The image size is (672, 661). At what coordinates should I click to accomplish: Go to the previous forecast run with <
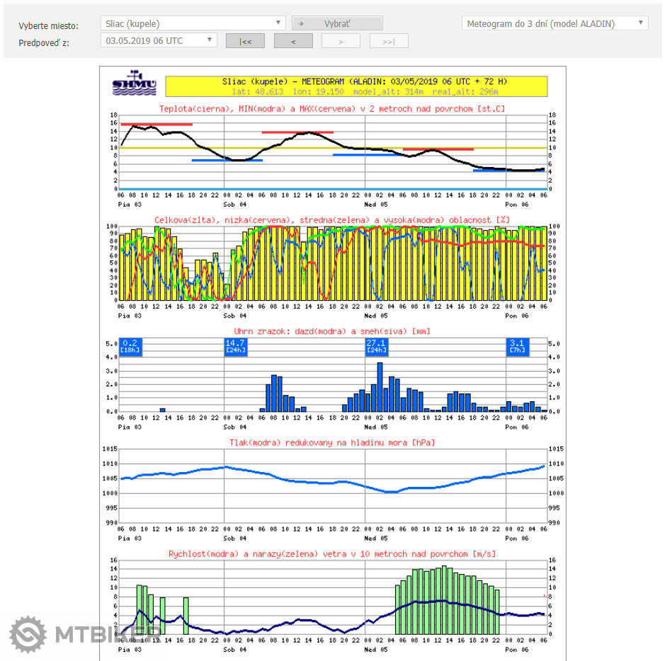(x=294, y=41)
